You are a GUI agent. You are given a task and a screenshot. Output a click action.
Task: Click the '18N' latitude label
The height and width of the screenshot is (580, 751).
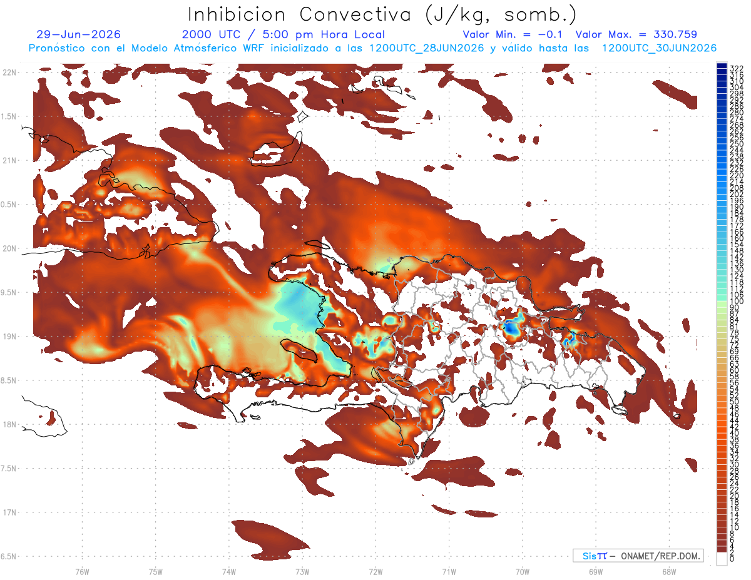(9, 424)
